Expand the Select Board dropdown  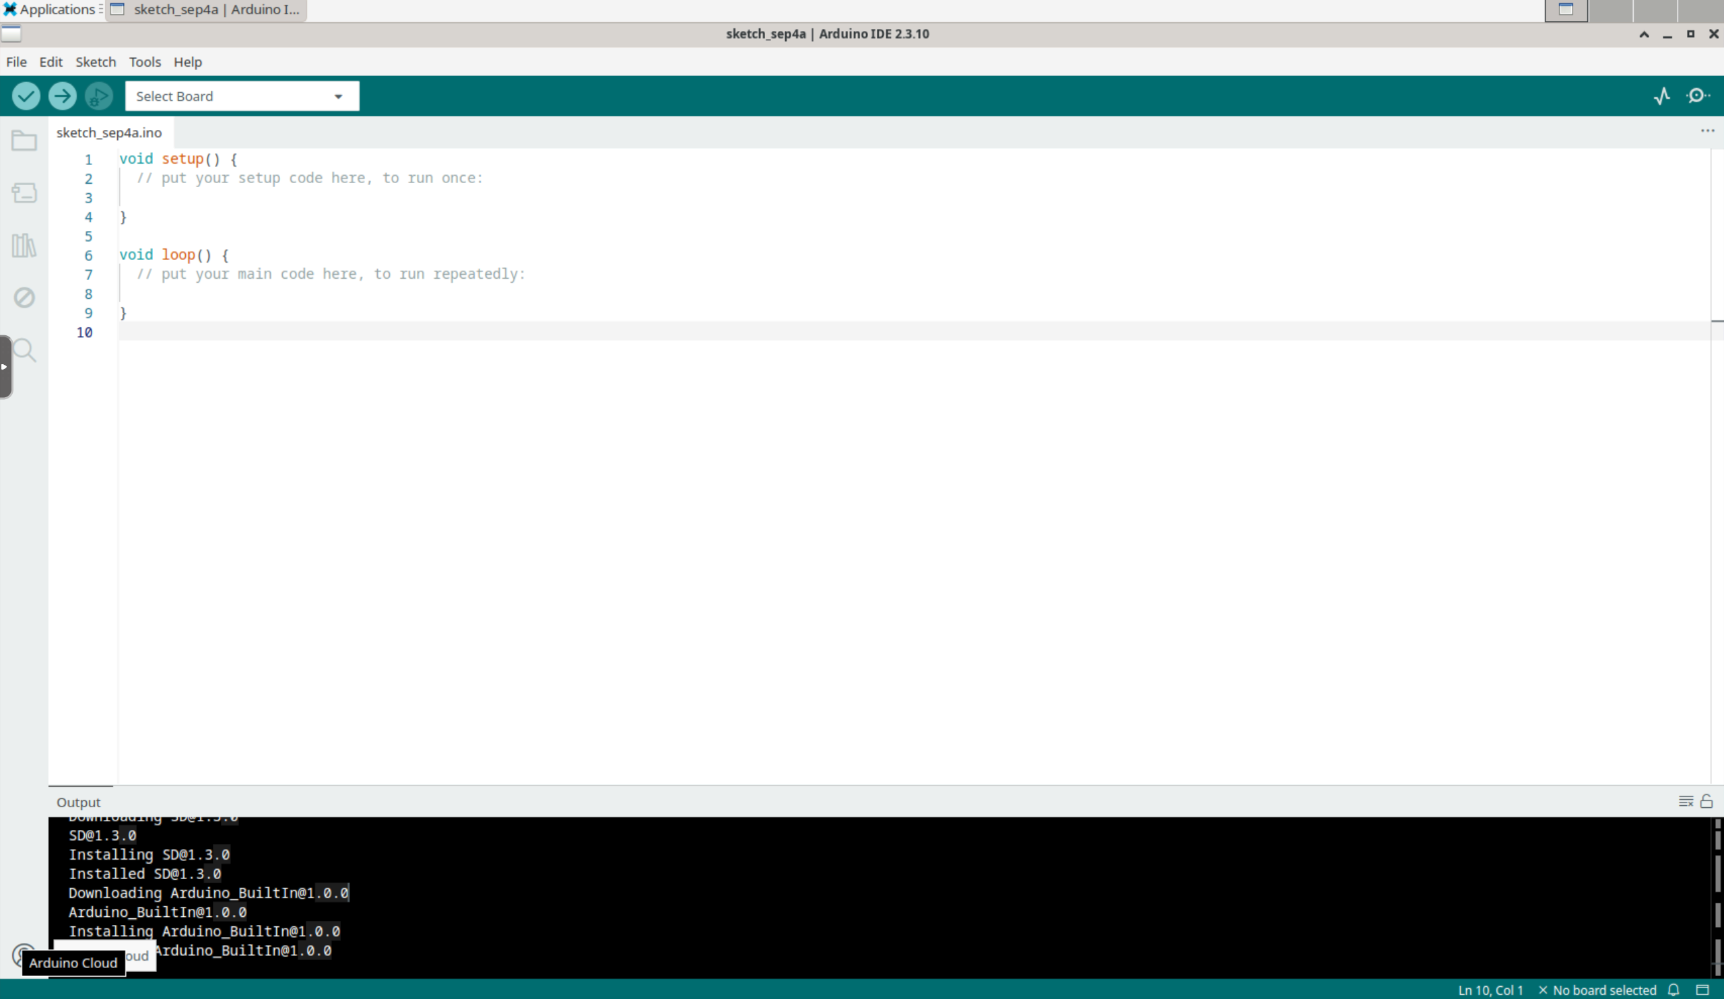coord(242,96)
